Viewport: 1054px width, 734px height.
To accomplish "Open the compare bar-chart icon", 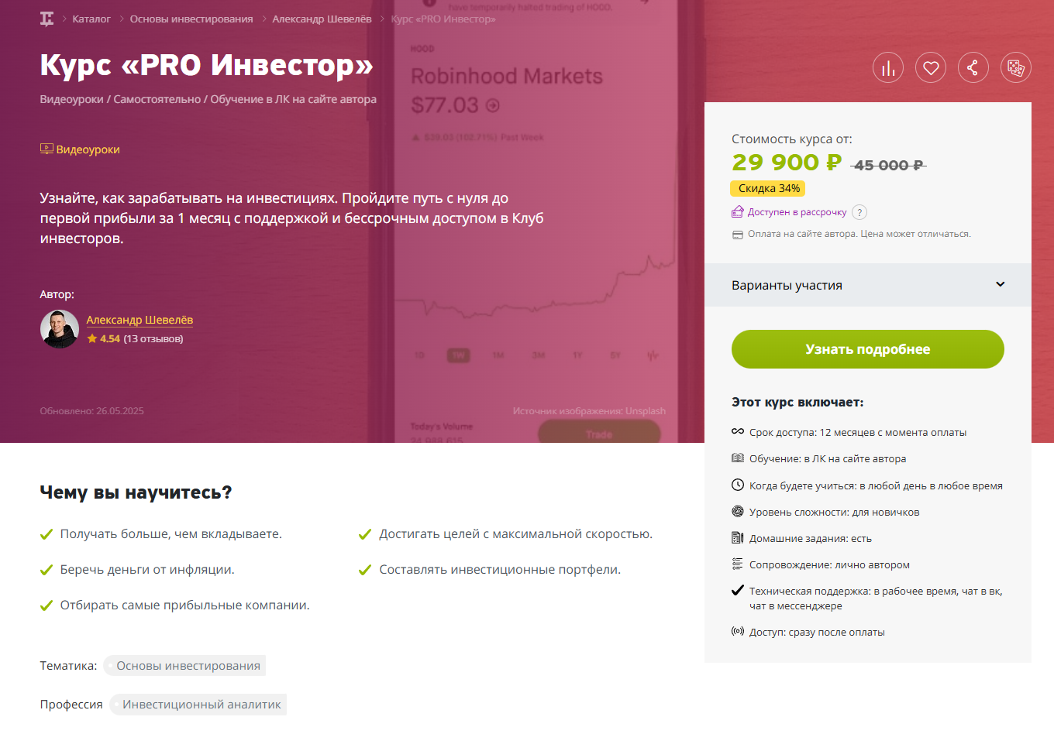I will pyautogui.click(x=888, y=68).
